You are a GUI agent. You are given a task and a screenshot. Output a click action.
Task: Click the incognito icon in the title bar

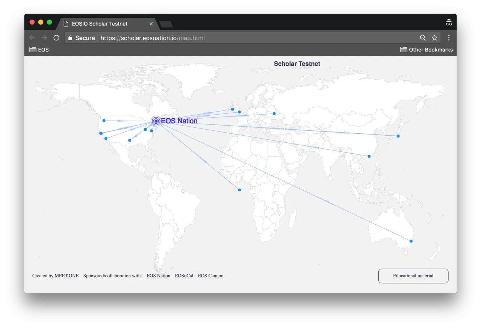[x=449, y=23]
